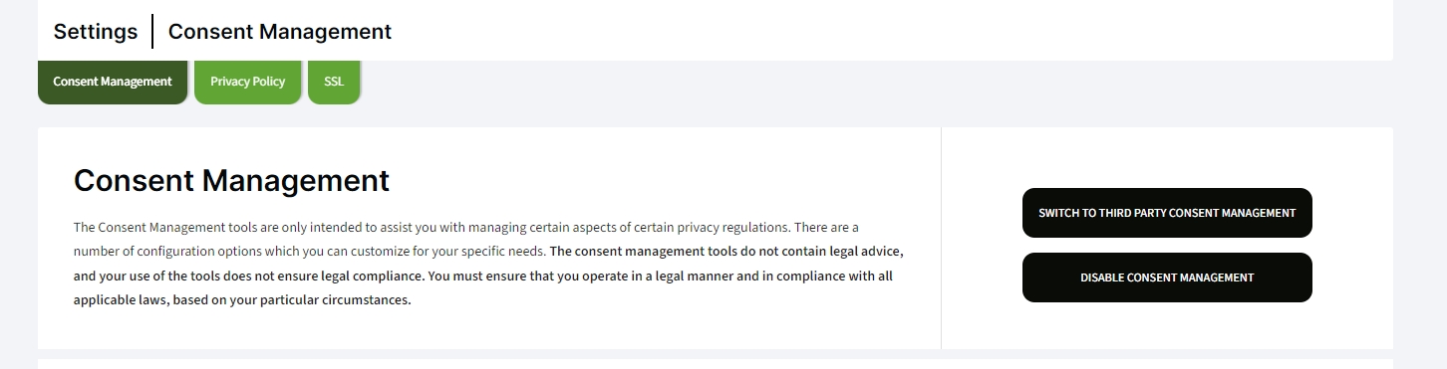
Task: Click Switch to Third Party Consent Management
Action: (1167, 213)
